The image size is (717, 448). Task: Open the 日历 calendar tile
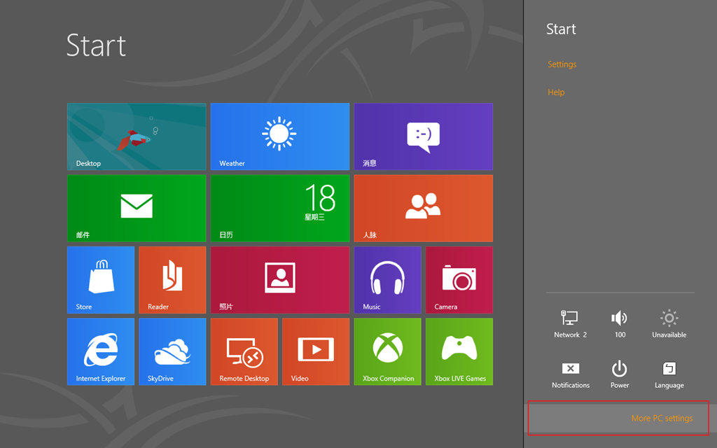[x=280, y=209]
